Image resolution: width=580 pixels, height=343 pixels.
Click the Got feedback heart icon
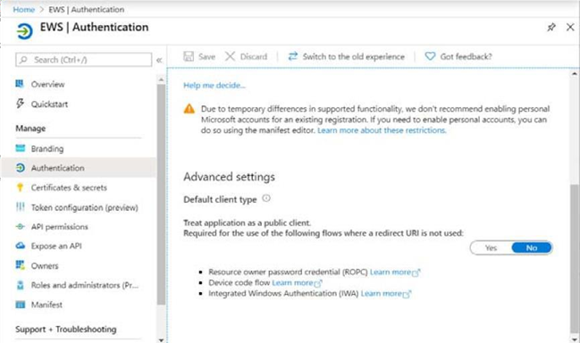click(x=430, y=56)
